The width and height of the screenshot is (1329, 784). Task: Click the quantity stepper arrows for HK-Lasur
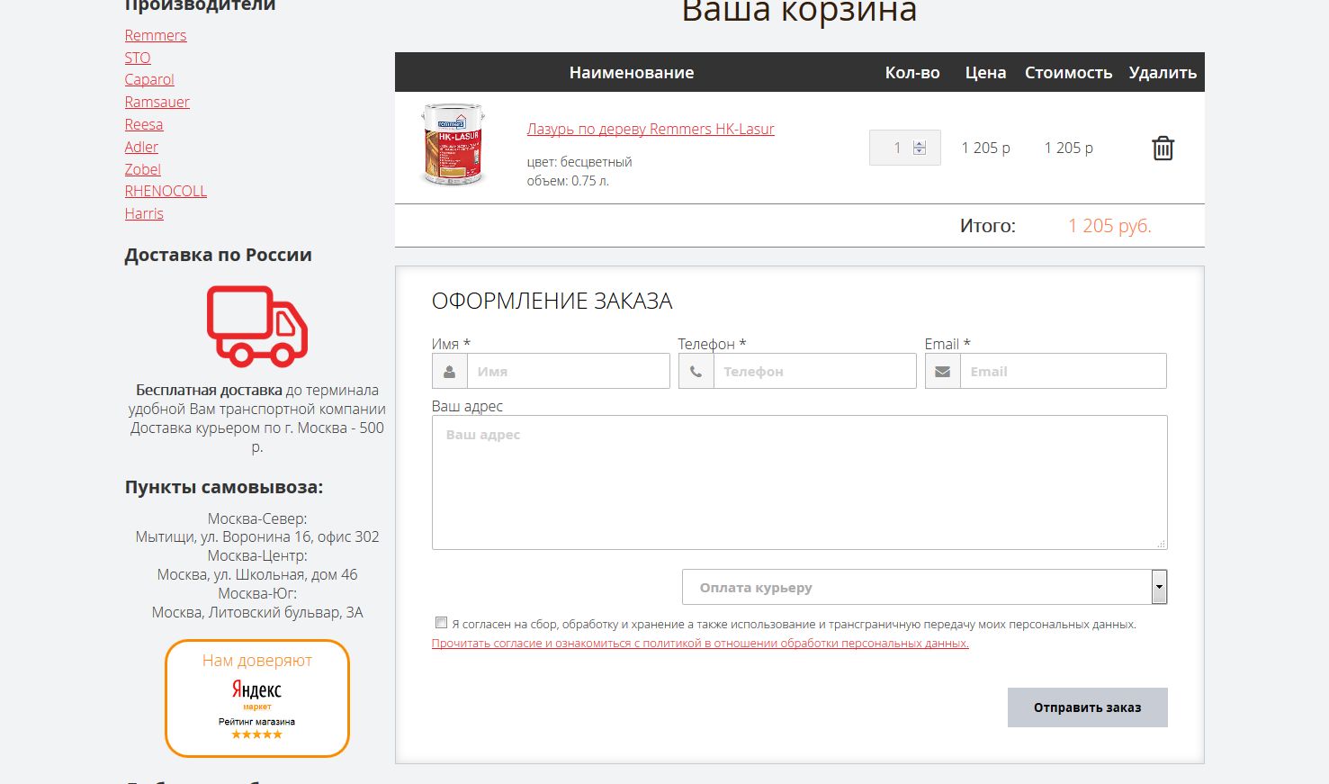tap(919, 148)
